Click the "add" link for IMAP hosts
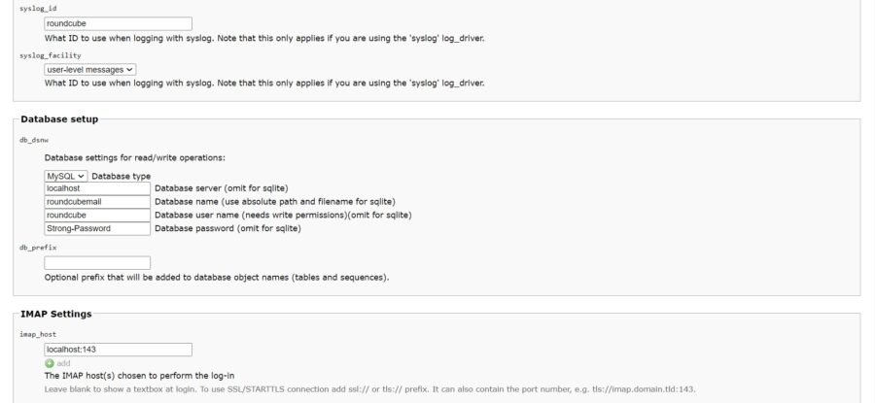 (x=63, y=363)
